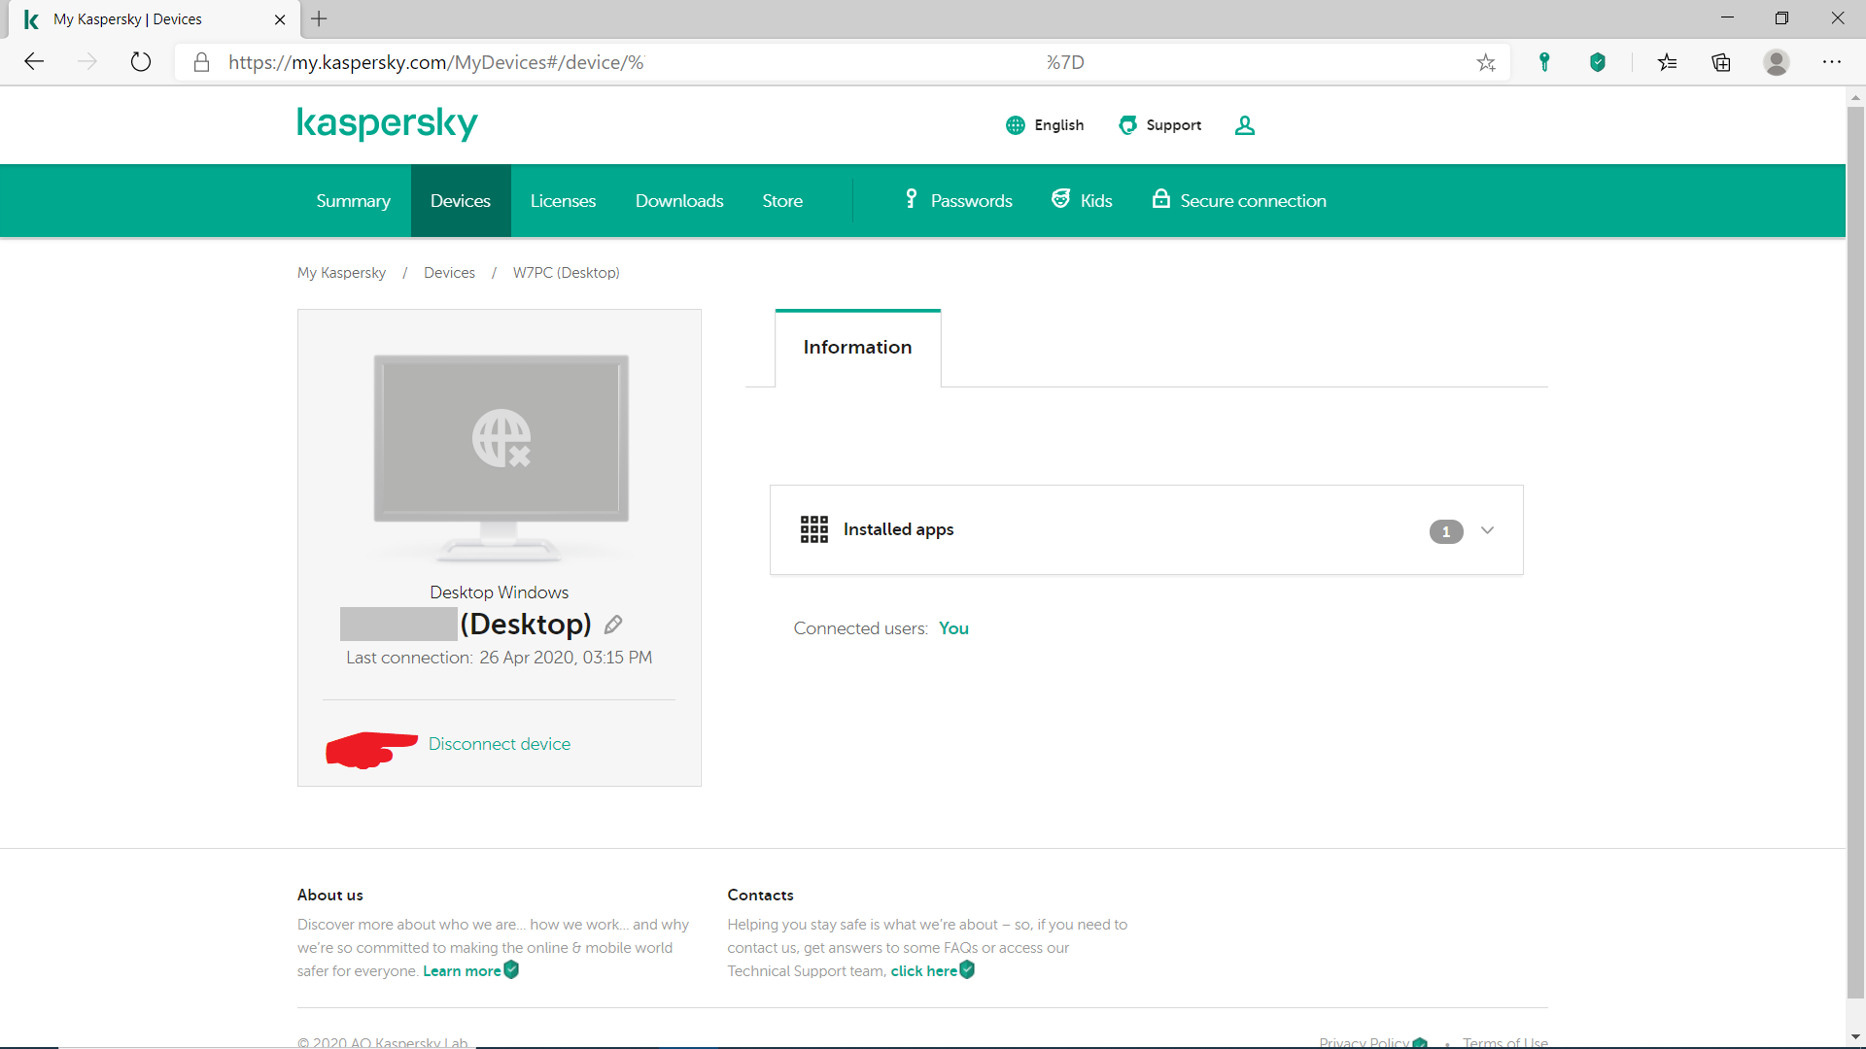Viewport: 1866px width, 1049px height.
Task: Open the browser Favorites list icon
Action: click(1668, 62)
